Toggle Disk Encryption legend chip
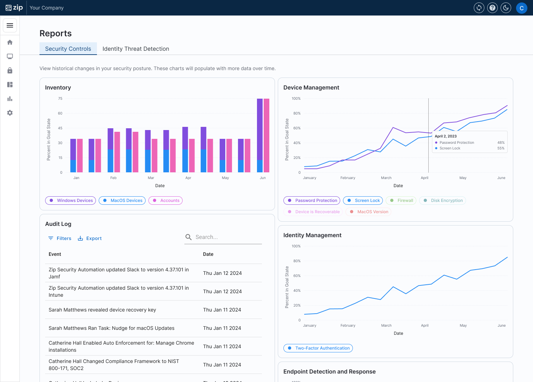The image size is (533, 382). pos(443,201)
